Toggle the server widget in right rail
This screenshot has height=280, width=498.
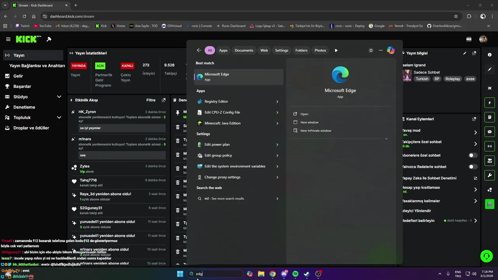pos(490,161)
